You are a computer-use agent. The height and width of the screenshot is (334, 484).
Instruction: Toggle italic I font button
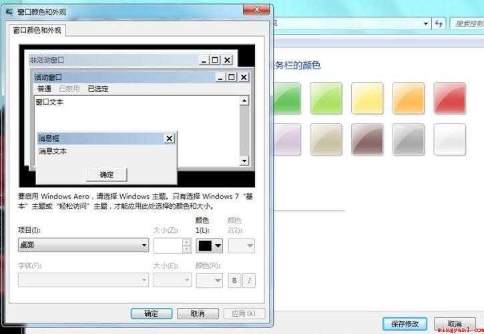pos(249,281)
